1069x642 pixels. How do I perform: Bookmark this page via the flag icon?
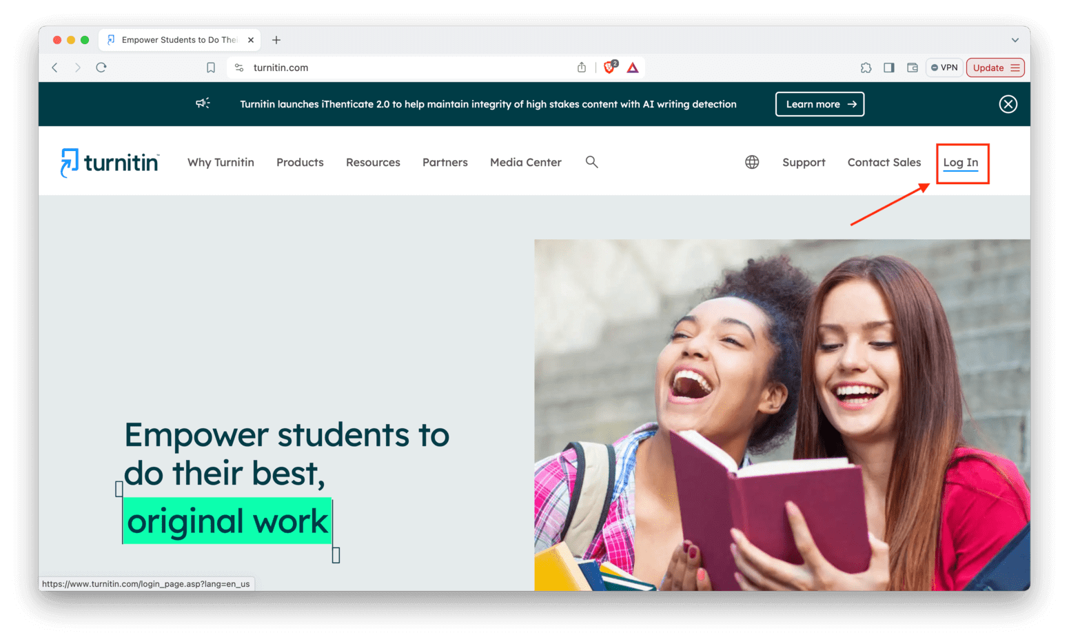click(211, 67)
